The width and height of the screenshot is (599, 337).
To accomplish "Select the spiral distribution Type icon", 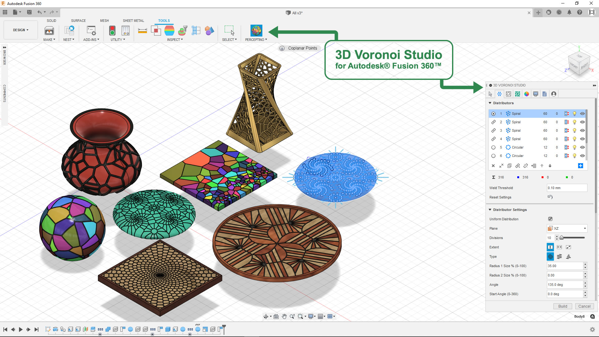I will [x=550, y=256].
